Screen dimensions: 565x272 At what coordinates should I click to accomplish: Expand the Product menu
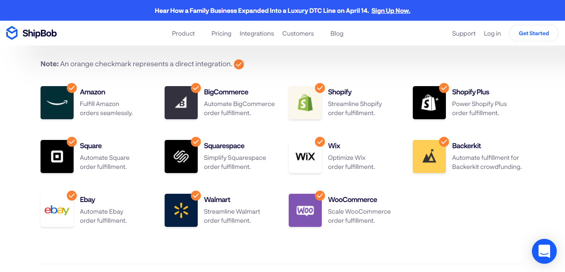click(183, 34)
